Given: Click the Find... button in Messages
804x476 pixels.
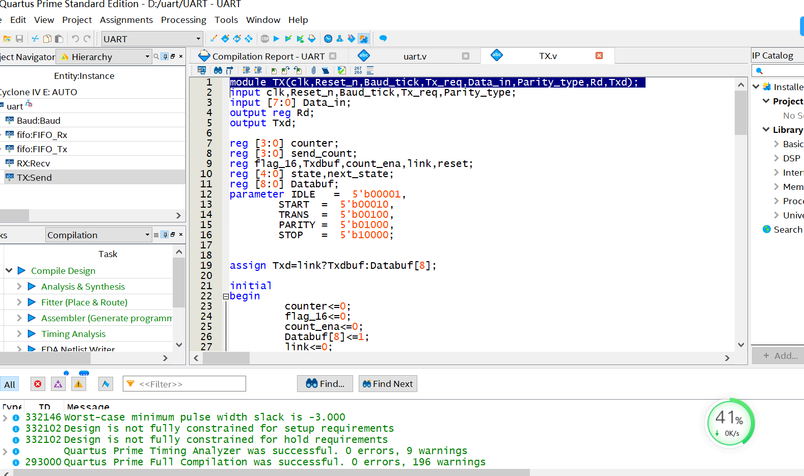Looking at the screenshot, I should pos(325,384).
